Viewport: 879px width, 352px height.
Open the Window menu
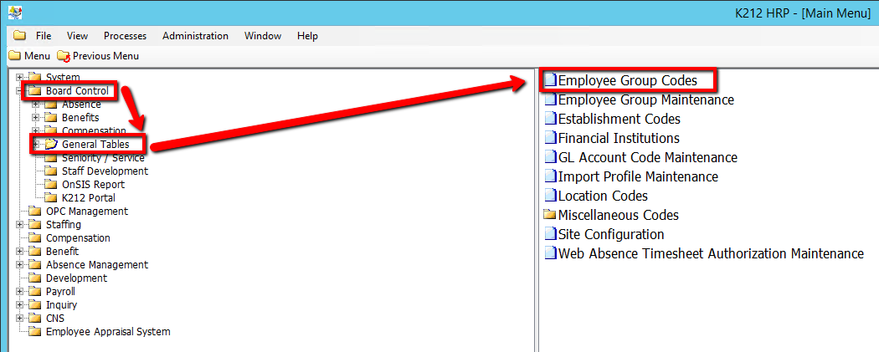(x=263, y=36)
